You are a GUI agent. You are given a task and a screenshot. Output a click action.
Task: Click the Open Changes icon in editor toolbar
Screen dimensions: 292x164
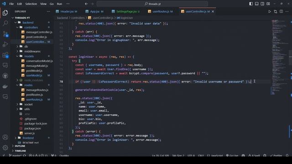tap(276, 11)
